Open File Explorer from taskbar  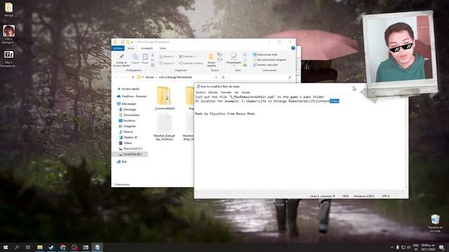pyautogui.click(x=40, y=247)
